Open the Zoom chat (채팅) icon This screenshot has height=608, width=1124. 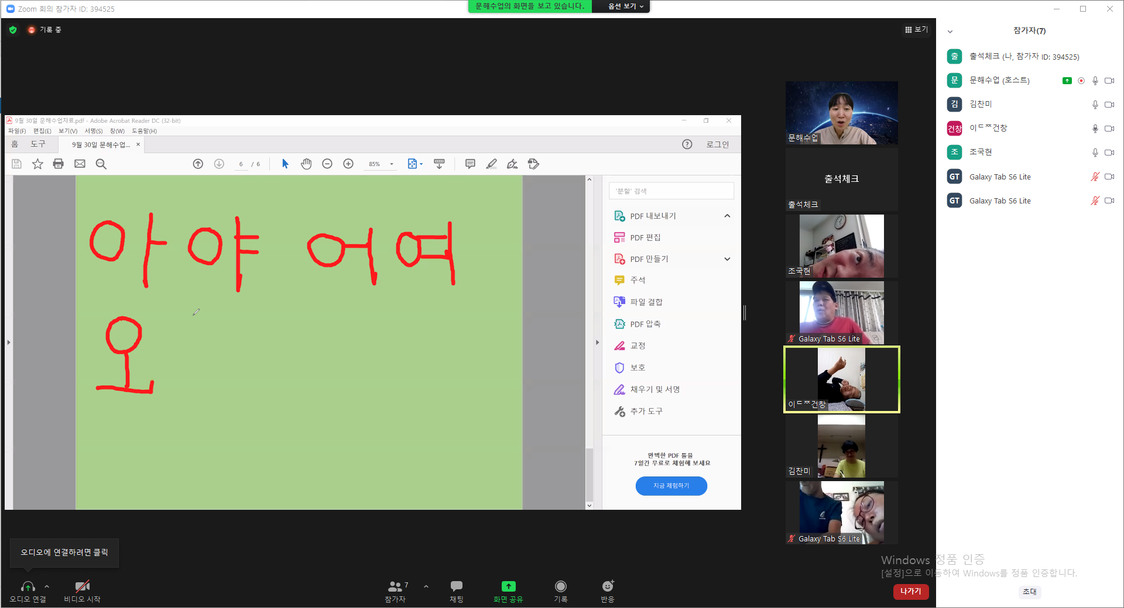(x=457, y=591)
